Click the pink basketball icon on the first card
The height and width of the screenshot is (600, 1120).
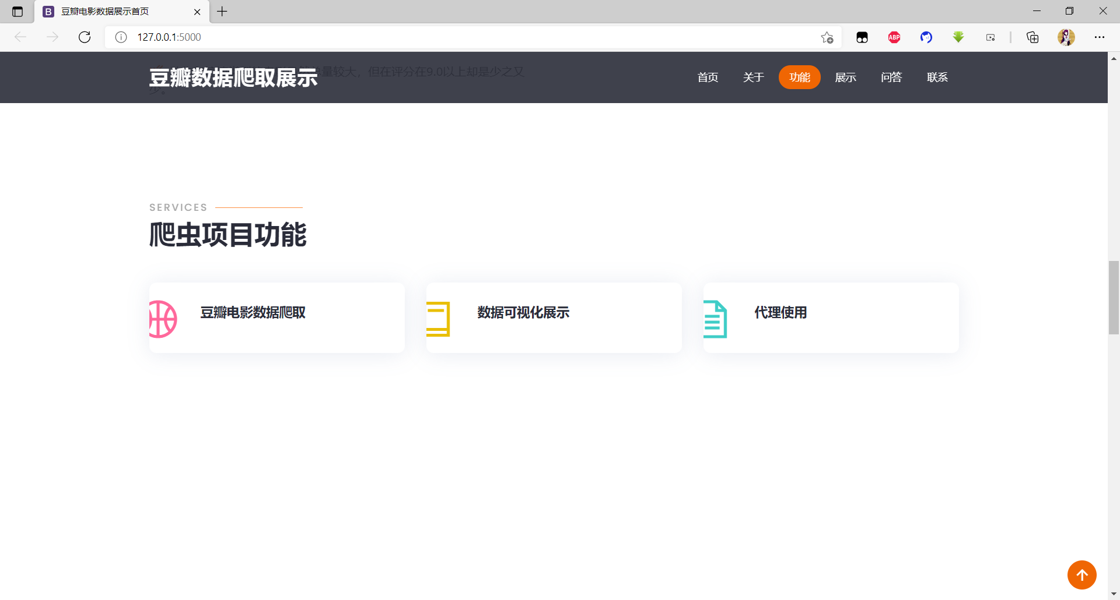(x=163, y=319)
